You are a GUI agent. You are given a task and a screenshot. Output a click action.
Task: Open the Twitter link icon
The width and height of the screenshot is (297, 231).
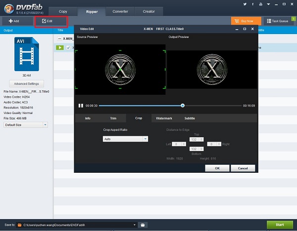point(245,4)
